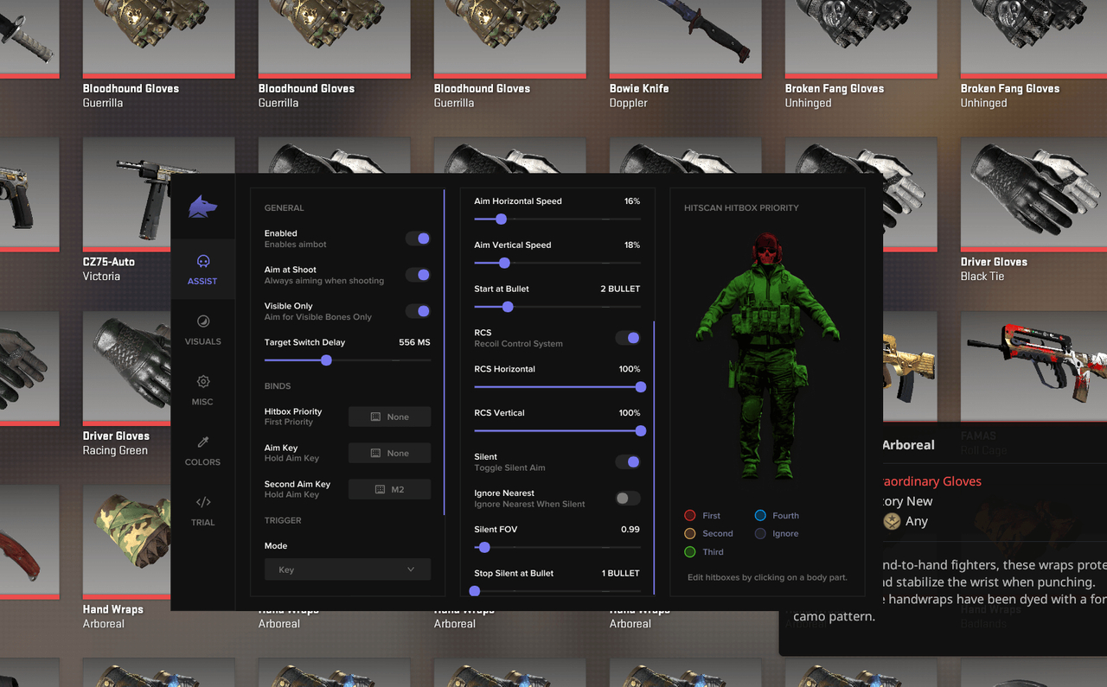Disable the Enabled aimbot toggle

click(418, 239)
